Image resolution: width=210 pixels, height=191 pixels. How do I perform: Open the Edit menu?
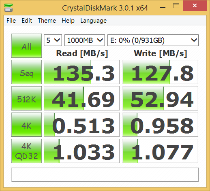[27, 21]
